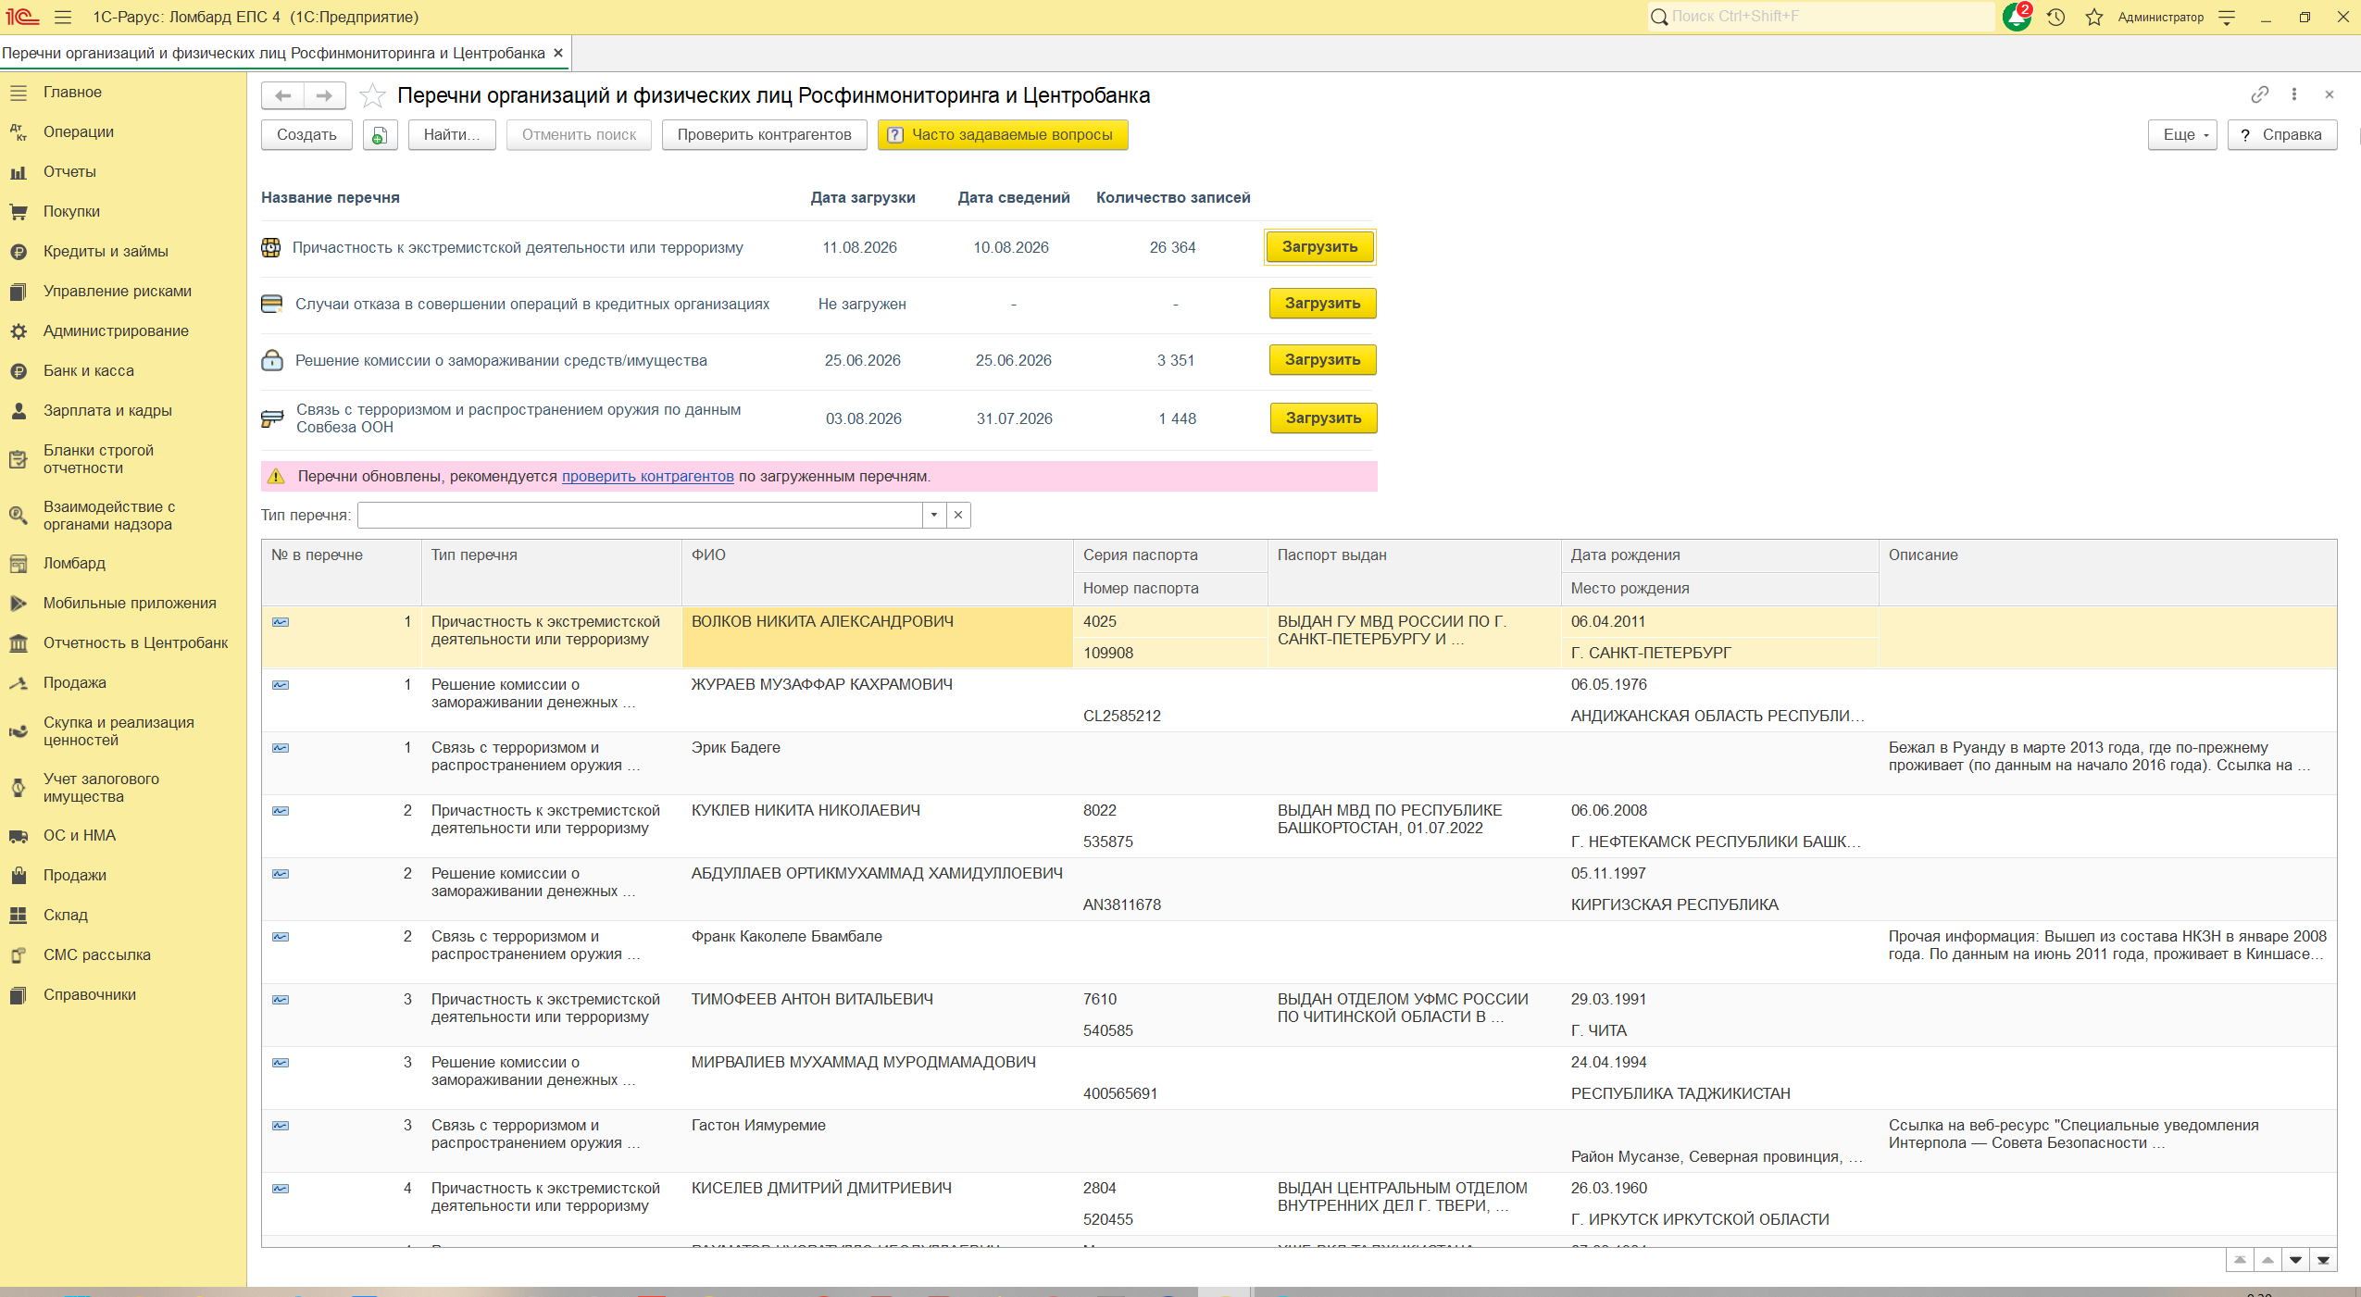Open Кредиты и займы section
The image size is (2361, 1297).
(x=106, y=252)
